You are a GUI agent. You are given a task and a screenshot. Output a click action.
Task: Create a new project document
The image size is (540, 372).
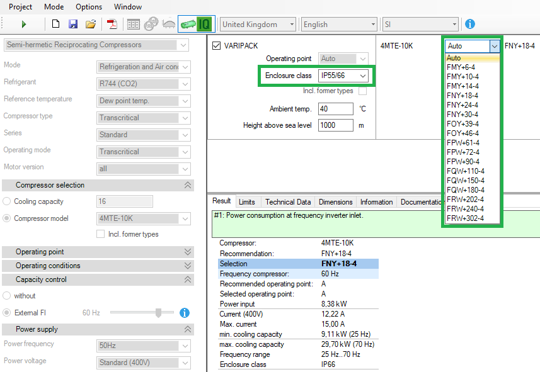(55, 23)
